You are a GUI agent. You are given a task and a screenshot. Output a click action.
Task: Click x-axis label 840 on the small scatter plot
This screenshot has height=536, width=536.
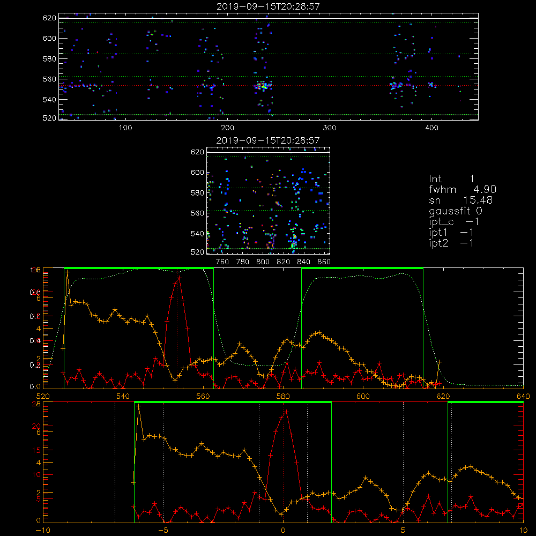pyautogui.click(x=303, y=262)
